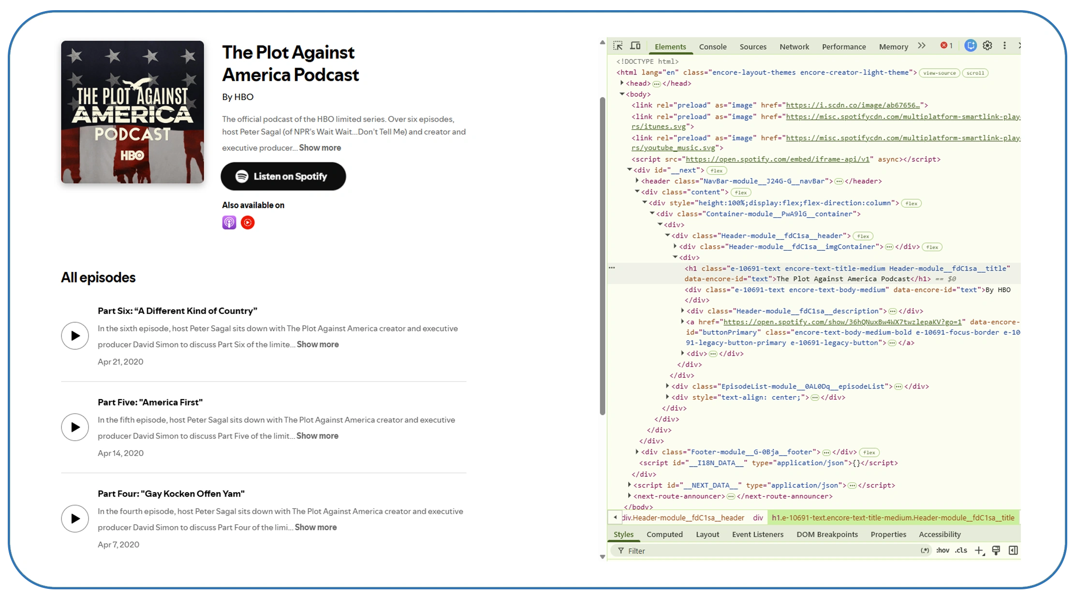Image resolution: width=1075 pixels, height=599 pixels.
Task: Click the regex (.*) filter icon
Action: click(x=925, y=551)
